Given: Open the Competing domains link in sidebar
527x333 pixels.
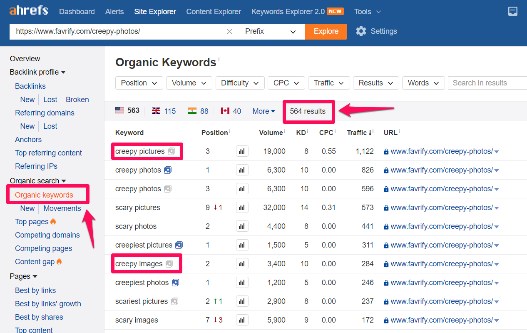Looking at the screenshot, I should point(47,235).
